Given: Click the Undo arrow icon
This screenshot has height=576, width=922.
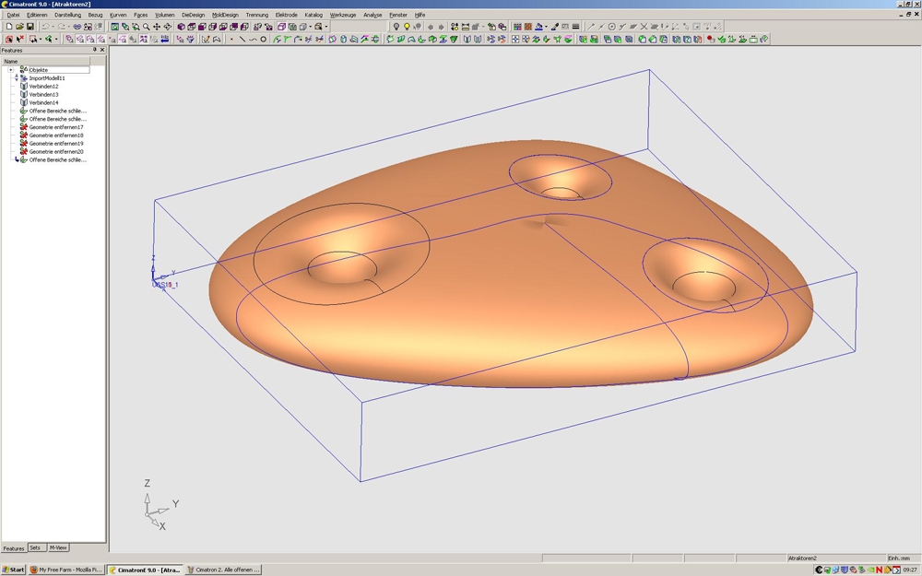Looking at the screenshot, I should 46,27.
